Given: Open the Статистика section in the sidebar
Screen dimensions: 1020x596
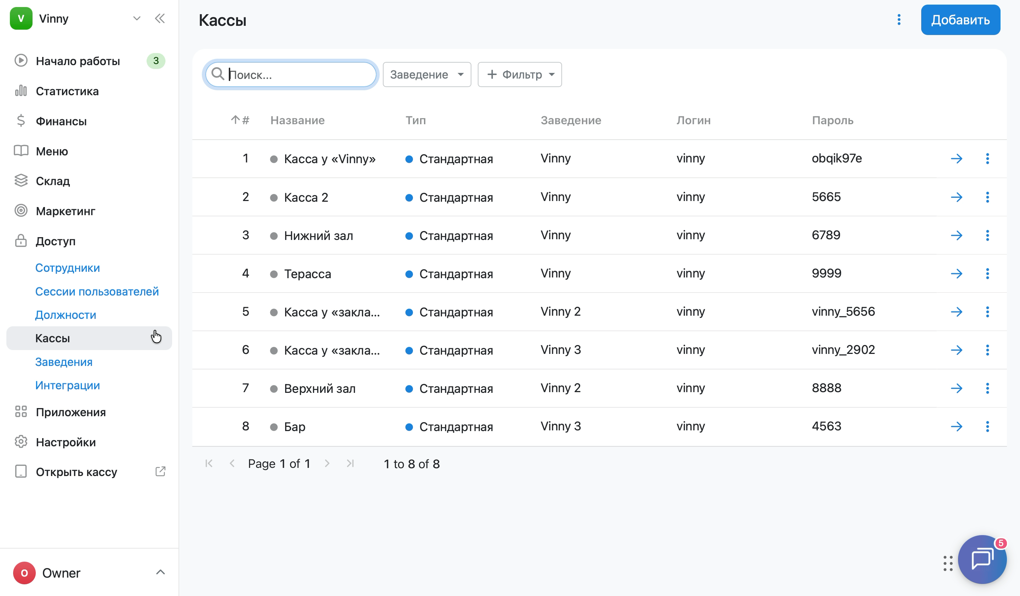Looking at the screenshot, I should [x=67, y=91].
